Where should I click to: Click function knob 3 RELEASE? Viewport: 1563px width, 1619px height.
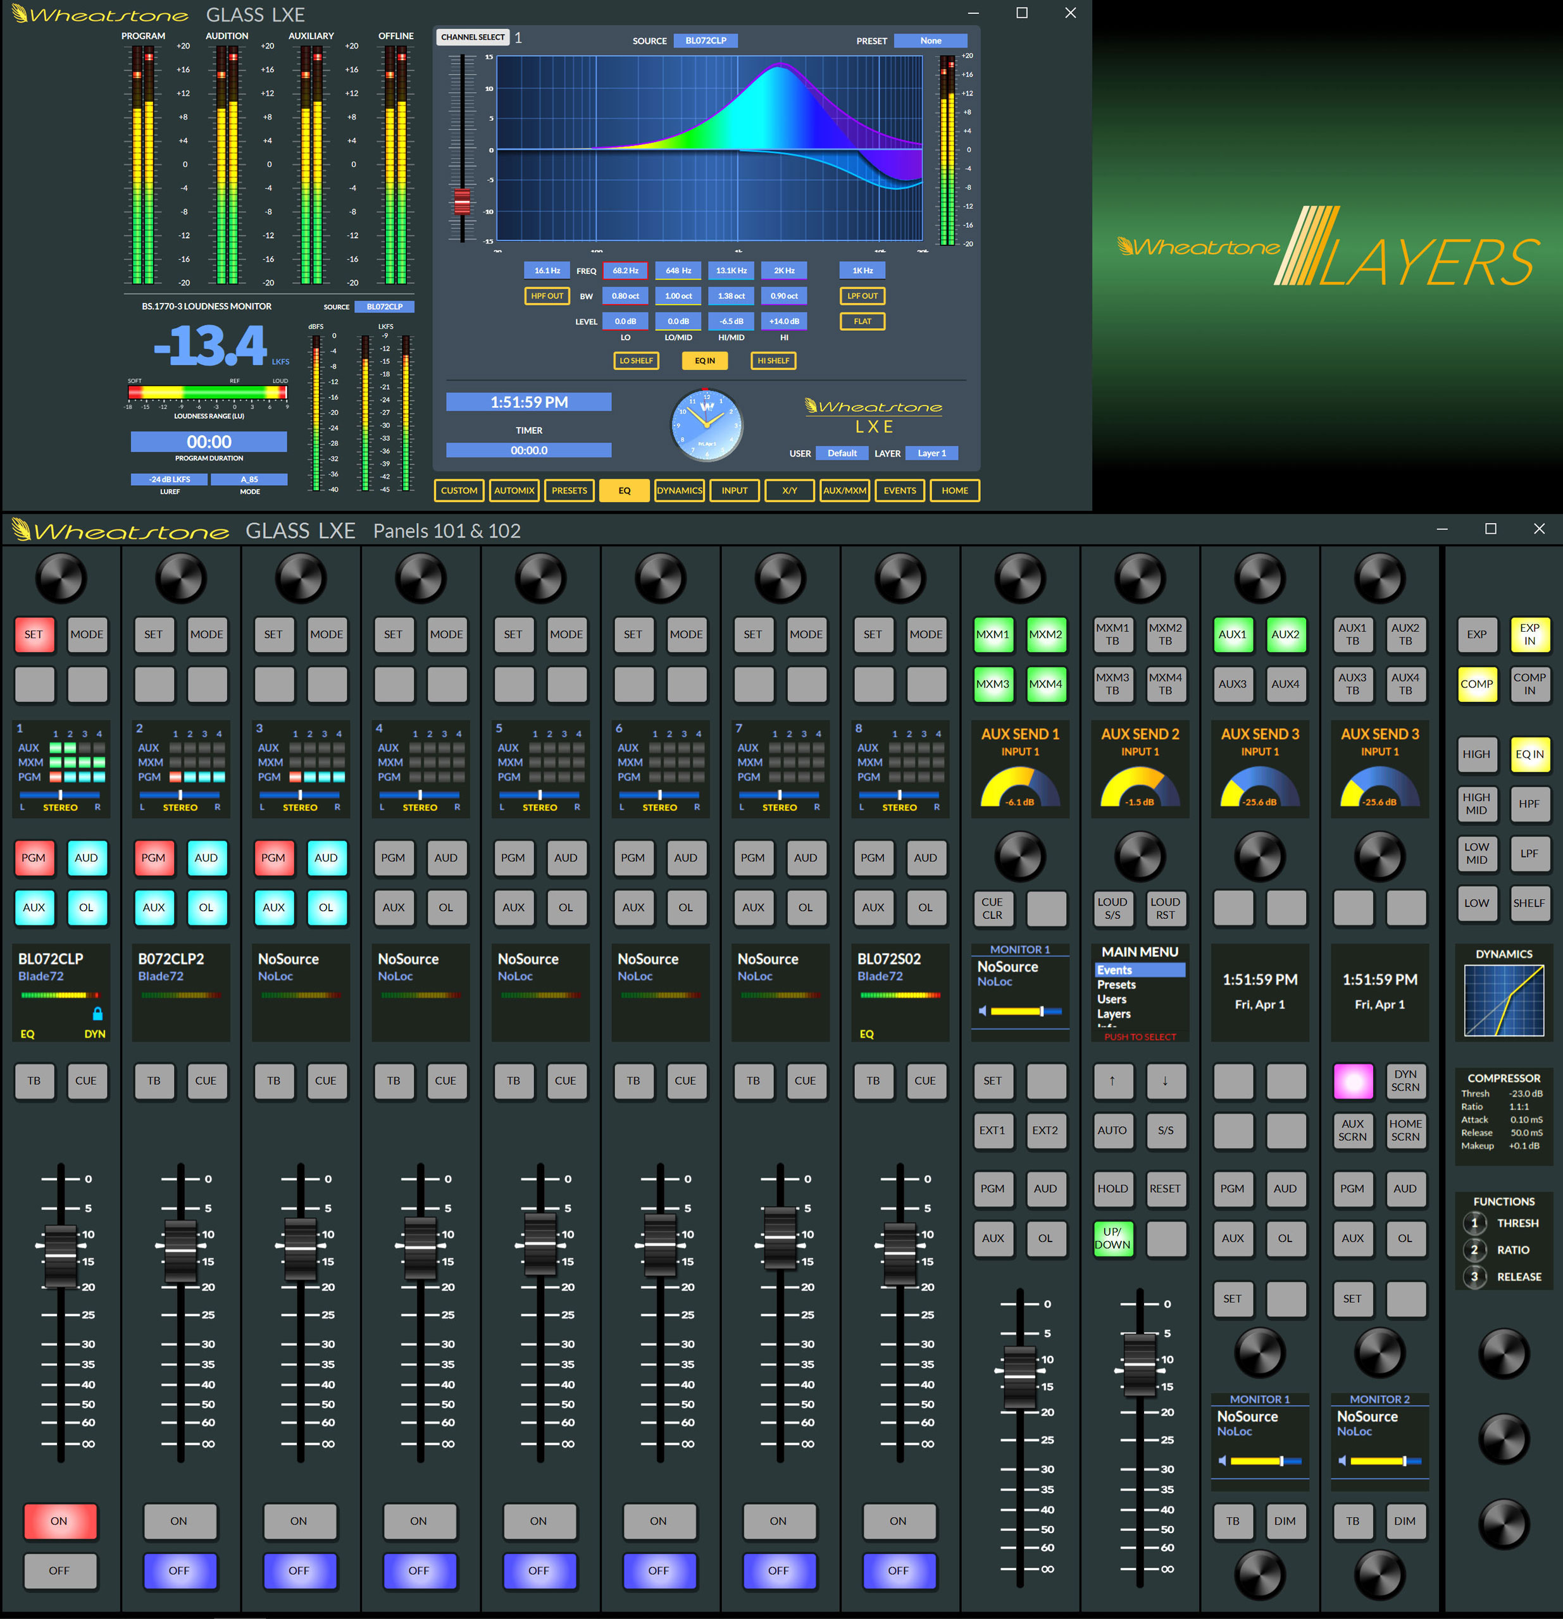tap(1474, 1277)
